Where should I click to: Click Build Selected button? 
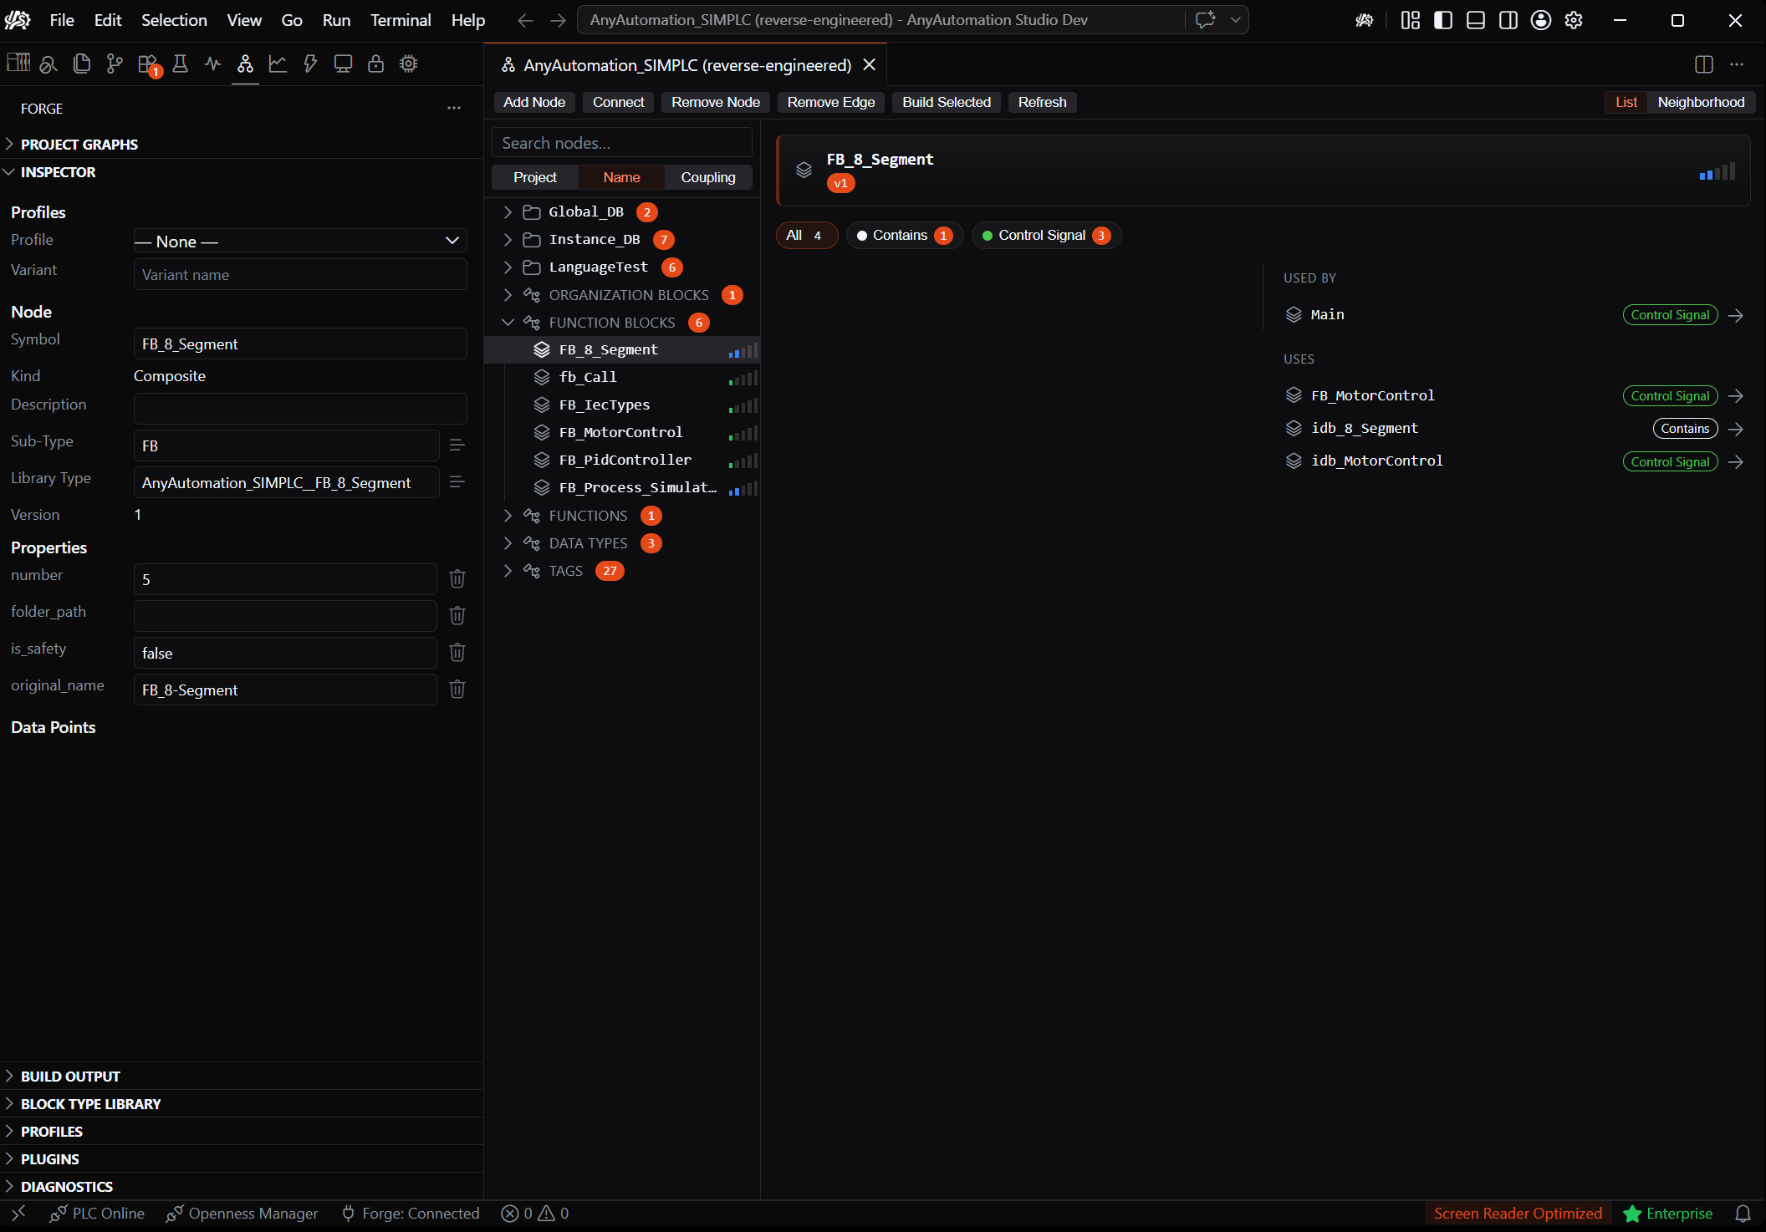click(947, 102)
